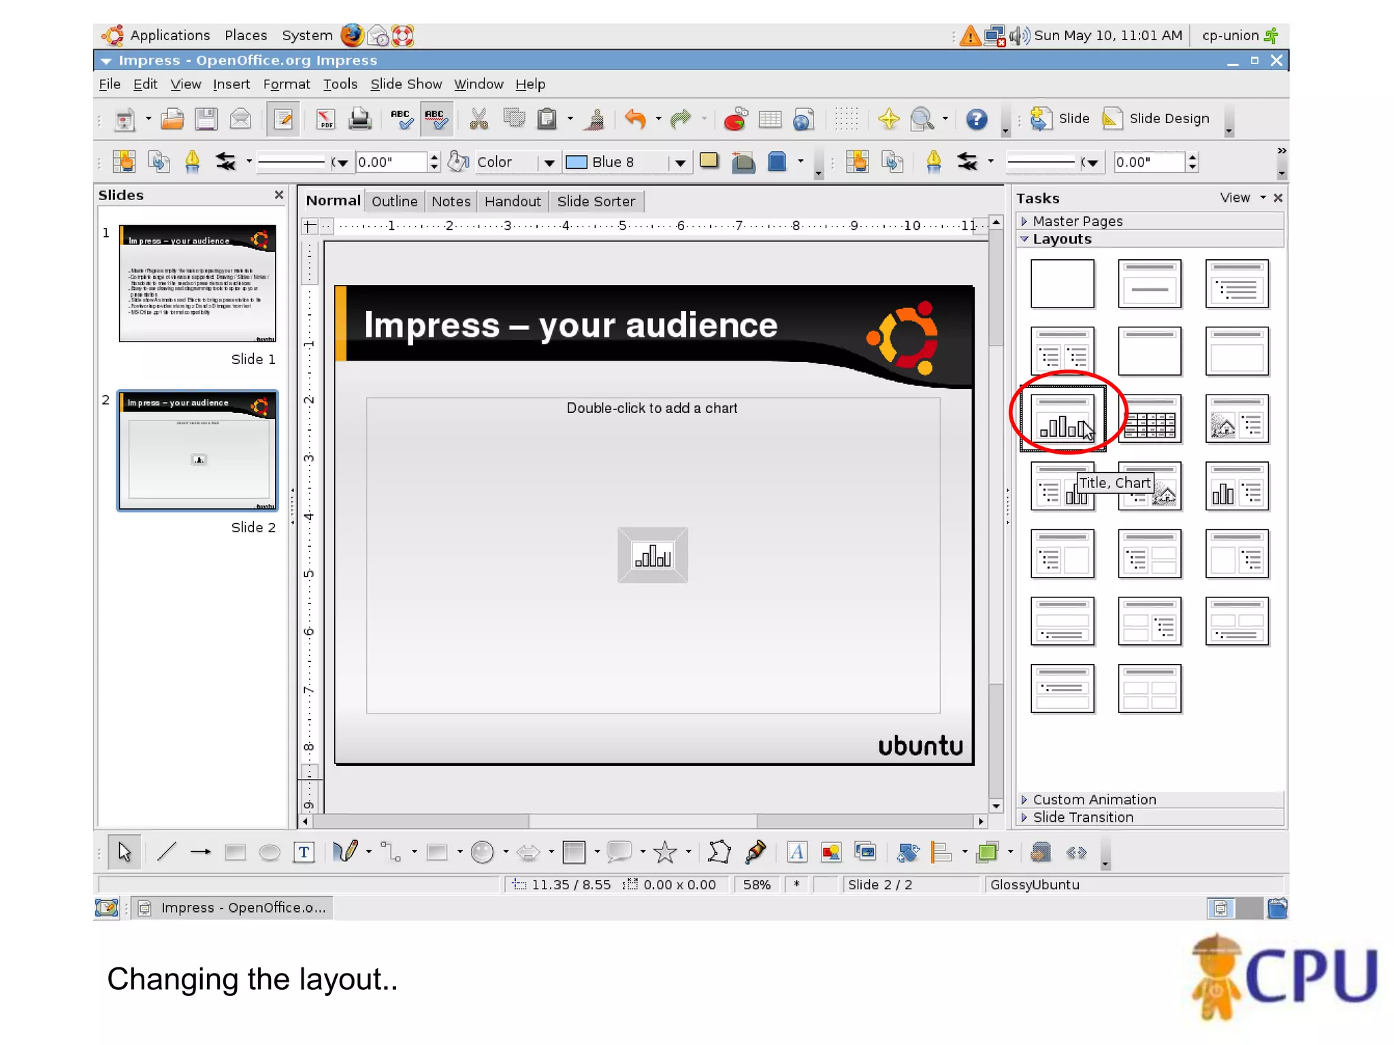Toggle AutoSpellcheck icon

pos(436,119)
